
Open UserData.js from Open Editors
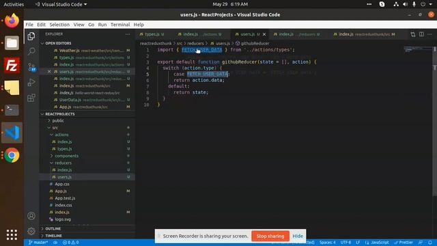[x=88, y=100]
